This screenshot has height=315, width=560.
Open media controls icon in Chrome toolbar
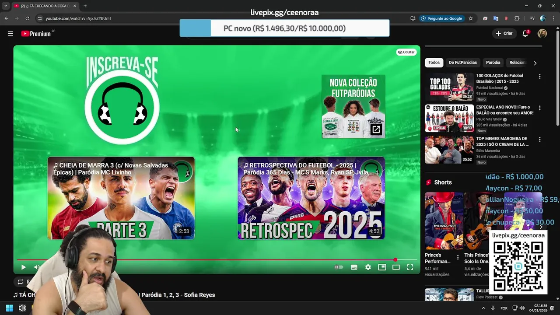[532, 18]
